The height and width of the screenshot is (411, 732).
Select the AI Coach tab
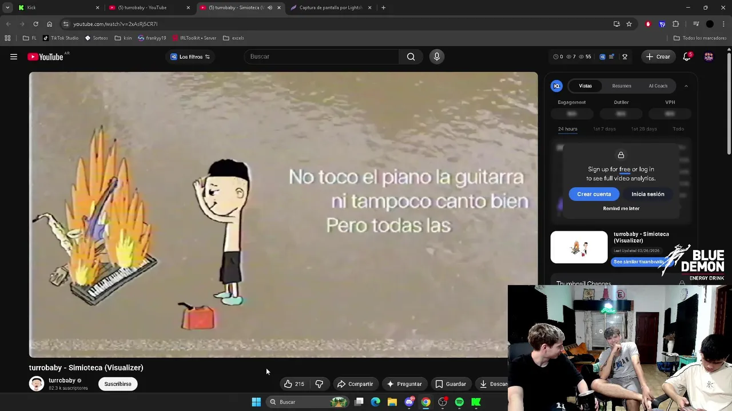[x=658, y=86]
